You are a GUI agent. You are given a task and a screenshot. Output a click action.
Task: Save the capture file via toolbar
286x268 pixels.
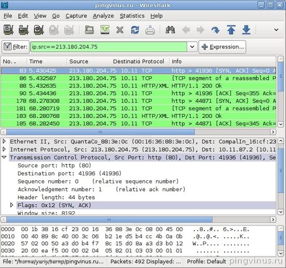pyautogui.click(x=105, y=30)
